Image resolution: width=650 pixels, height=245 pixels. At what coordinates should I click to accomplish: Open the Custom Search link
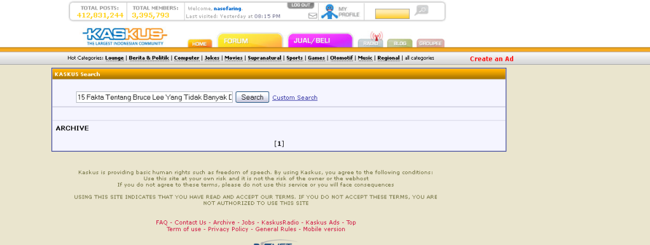[x=294, y=98]
